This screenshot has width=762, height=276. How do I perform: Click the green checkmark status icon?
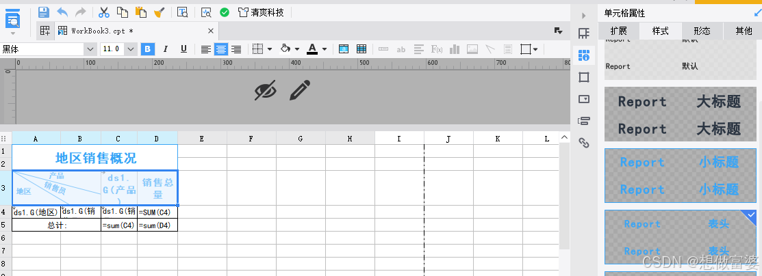pos(225,12)
